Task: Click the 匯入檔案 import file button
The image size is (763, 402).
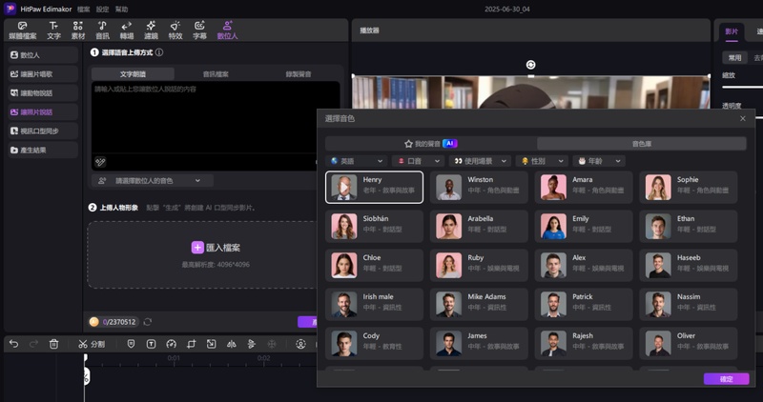Action: (216, 247)
